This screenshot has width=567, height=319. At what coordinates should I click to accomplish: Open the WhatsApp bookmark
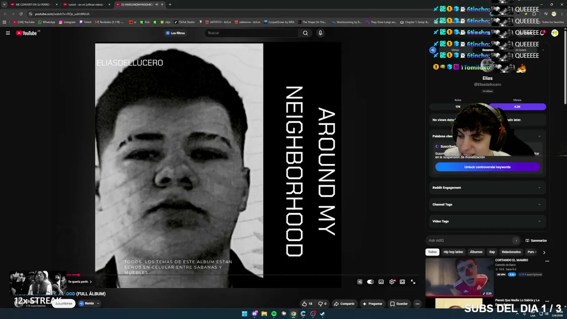[x=47, y=22]
